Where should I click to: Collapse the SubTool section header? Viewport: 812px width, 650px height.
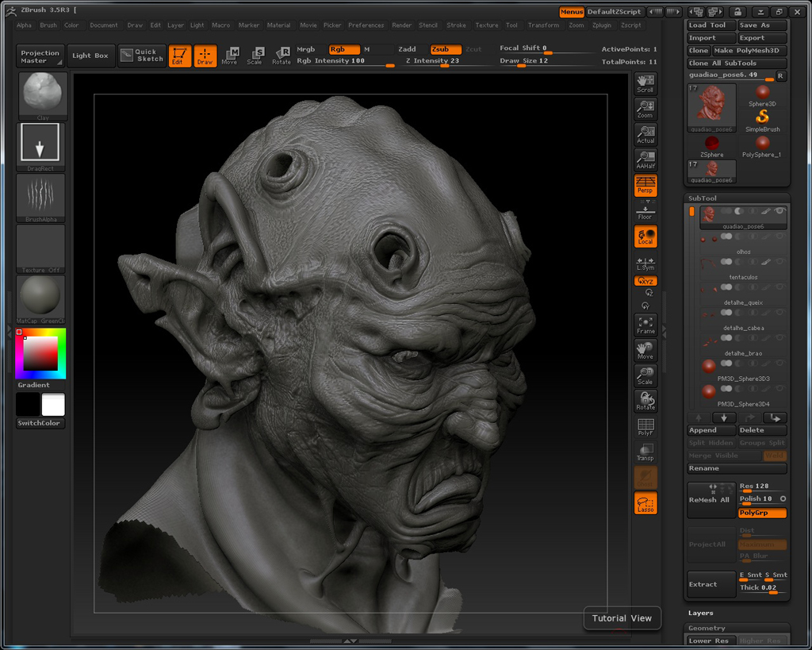(703, 198)
